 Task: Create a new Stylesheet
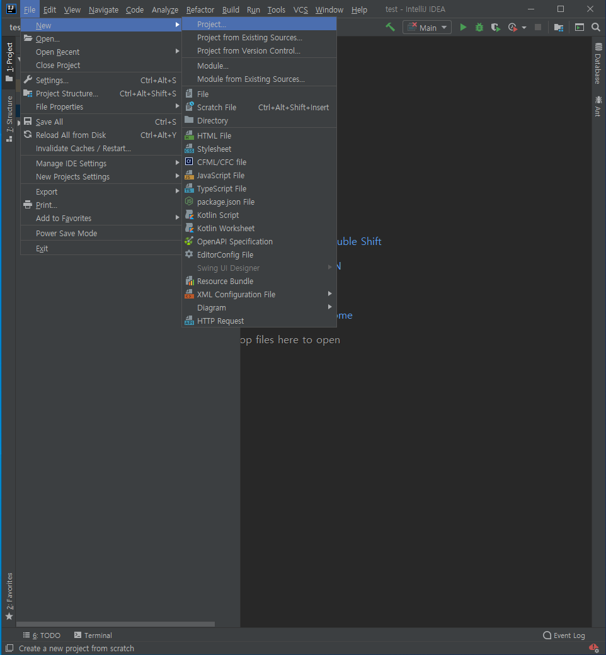(x=259, y=149)
